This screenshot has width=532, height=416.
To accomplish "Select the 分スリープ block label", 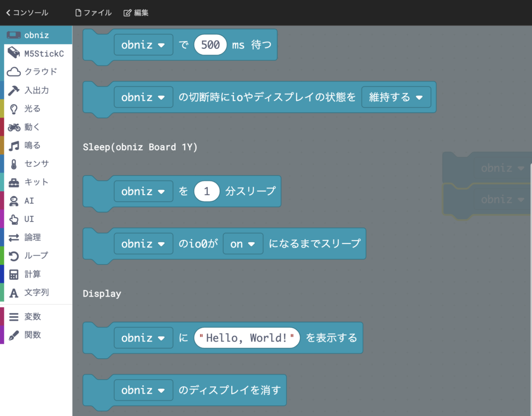I will (250, 191).
